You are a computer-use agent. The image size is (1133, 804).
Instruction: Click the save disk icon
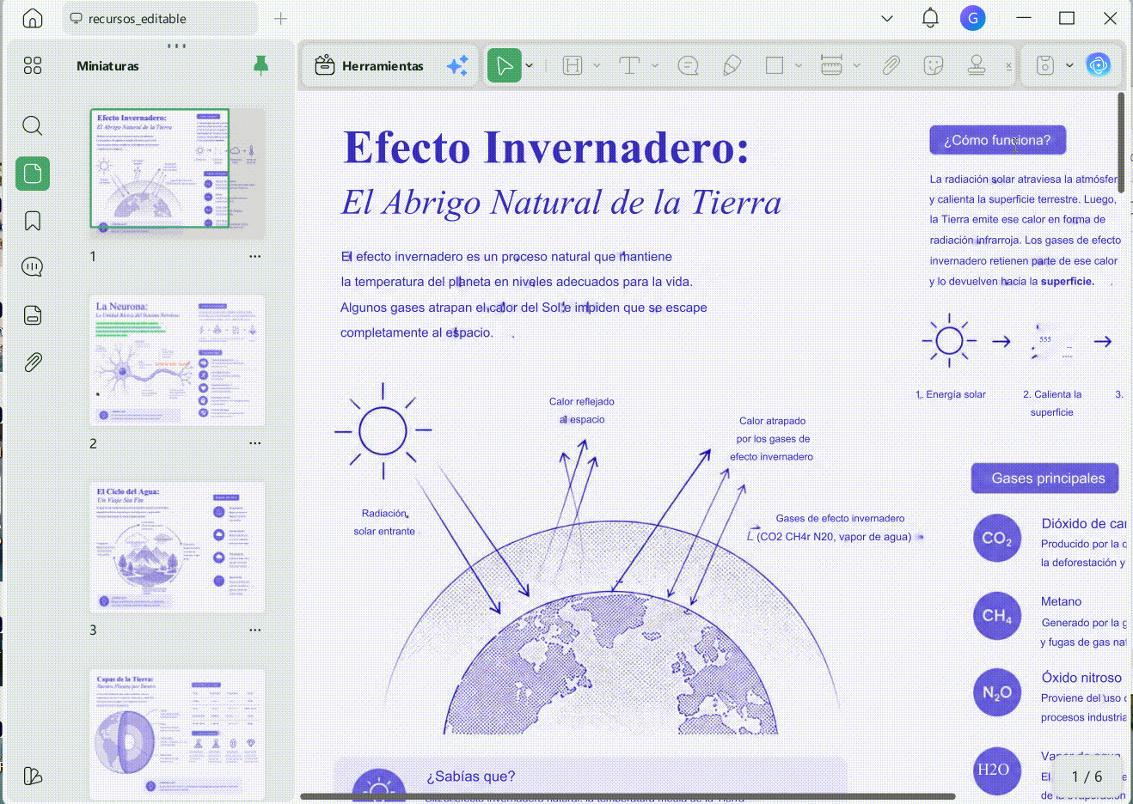point(1045,65)
